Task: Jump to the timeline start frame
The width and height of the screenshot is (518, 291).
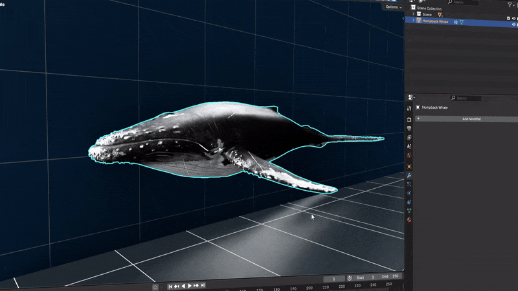Action: [170, 286]
